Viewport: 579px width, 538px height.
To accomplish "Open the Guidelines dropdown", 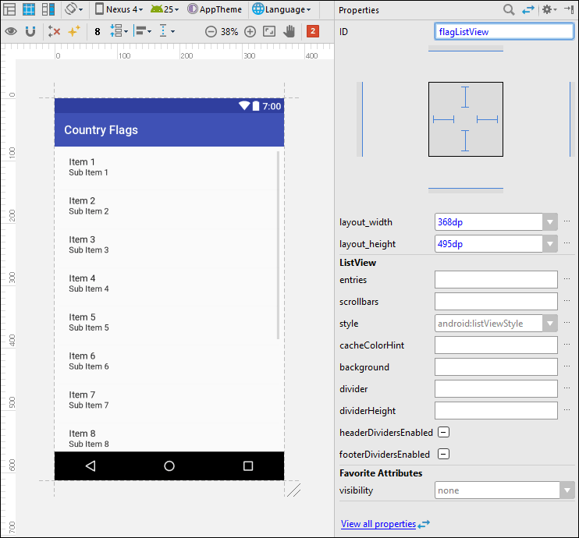I will coord(166,31).
